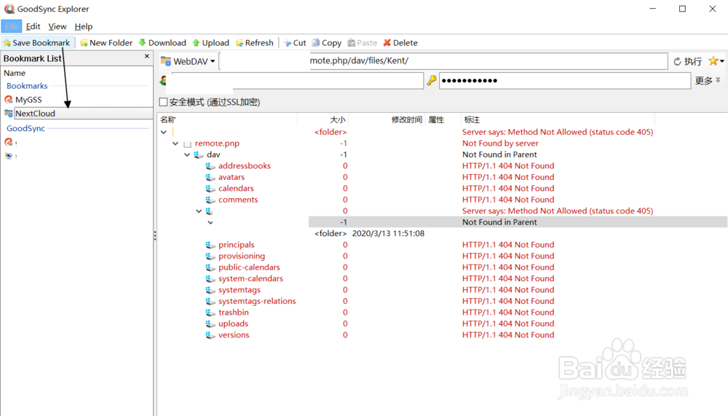728x416 pixels.
Task: Open the Help menu
Action: coord(84,26)
